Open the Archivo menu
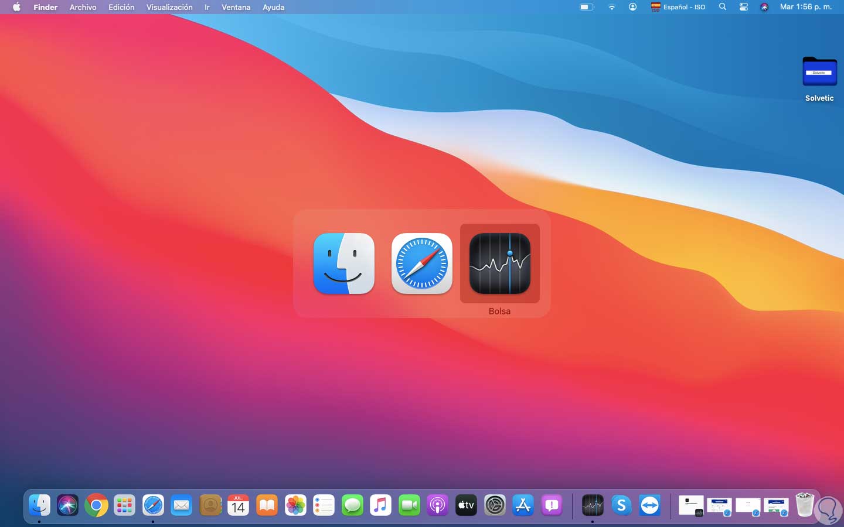Viewport: 844px width, 527px height. tap(83, 7)
